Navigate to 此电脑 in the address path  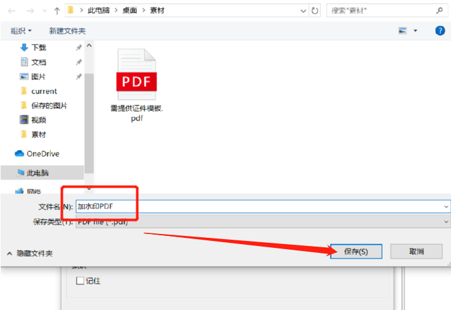tap(99, 10)
